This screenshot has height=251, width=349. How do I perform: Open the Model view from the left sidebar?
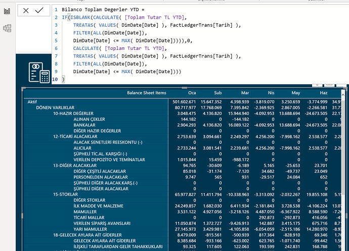pyautogui.click(x=7, y=28)
